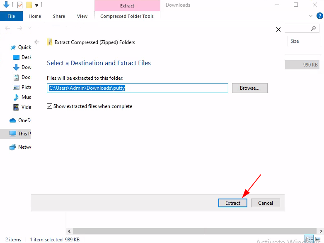Click the destination folder path field
Viewport: 324px width, 243px height.
(137, 88)
